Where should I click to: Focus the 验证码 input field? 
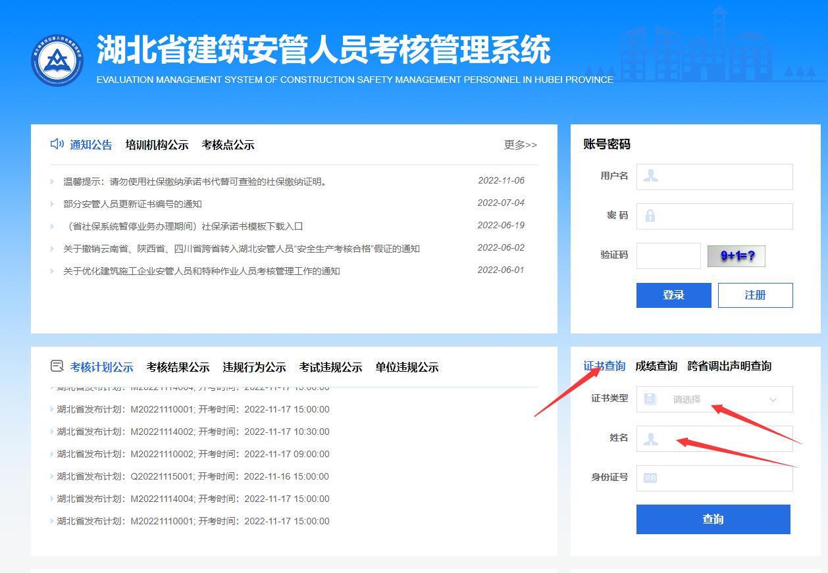click(669, 256)
